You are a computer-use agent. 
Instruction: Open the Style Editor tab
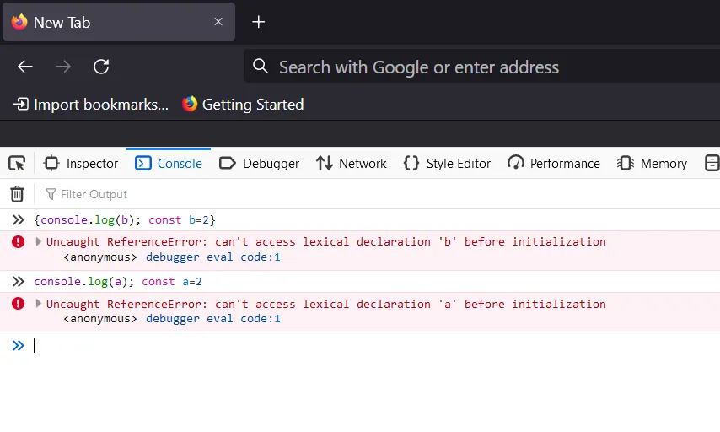(x=448, y=164)
